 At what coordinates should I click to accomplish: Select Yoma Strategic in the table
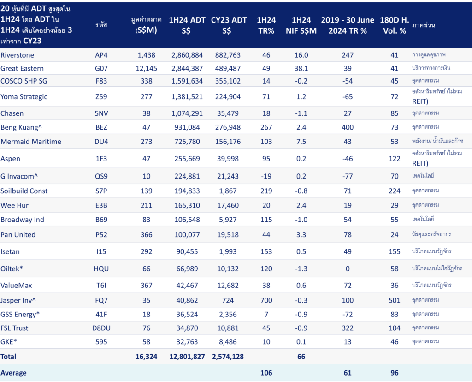point(24,97)
